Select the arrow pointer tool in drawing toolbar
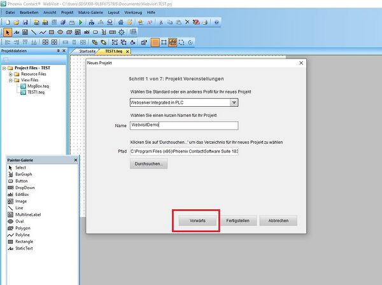The width and height of the screenshot is (382, 285). [6, 32]
